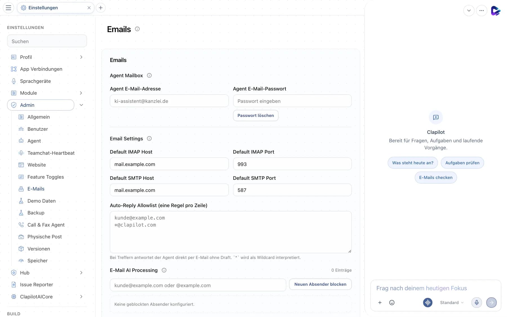The width and height of the screenshot is (507, 317).
Task: Expand the Profil section chevron
Action: click(81, 57)
